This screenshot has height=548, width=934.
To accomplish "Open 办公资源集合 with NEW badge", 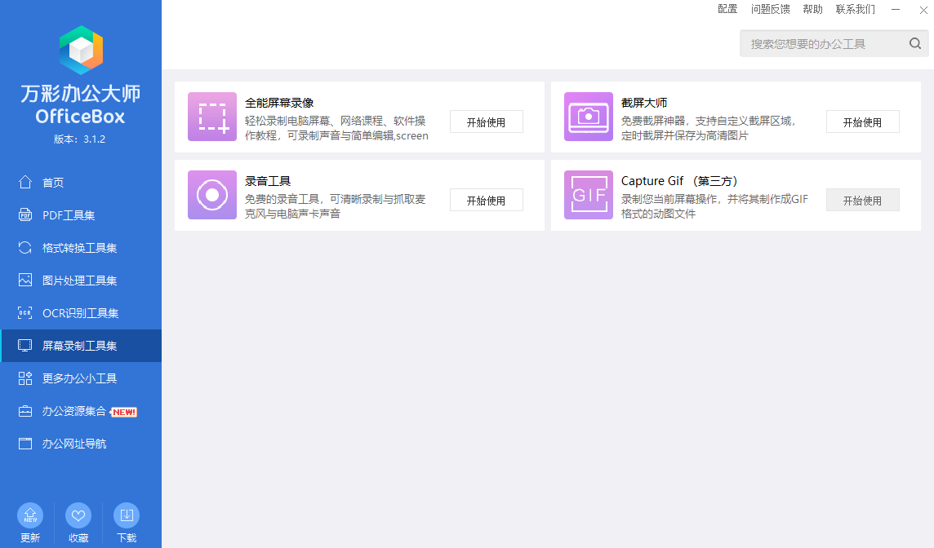I will (x=74, y=411).
